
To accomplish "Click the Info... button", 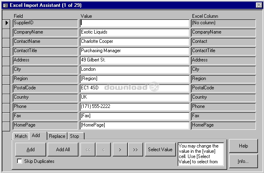I will [x=243, y=161].
